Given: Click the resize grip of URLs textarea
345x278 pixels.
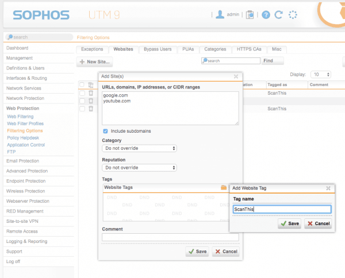Looking at the screenshot, I should point(237,123).
